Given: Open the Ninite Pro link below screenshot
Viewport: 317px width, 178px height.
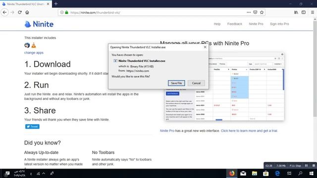Looking at the screenshot, I should (167, 131).
